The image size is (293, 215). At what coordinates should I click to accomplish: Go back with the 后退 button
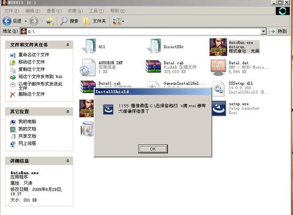pos(12,21)
